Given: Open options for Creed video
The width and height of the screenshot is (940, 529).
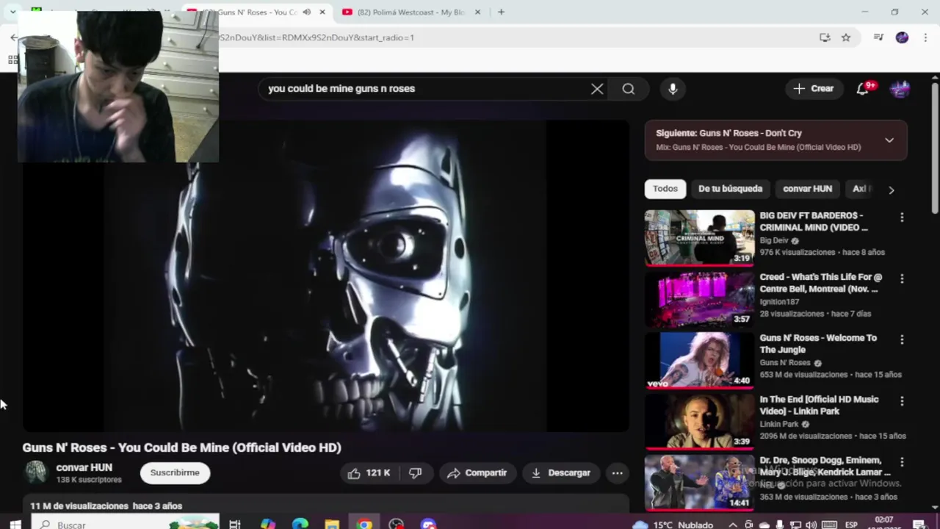Looking at the screenshot, I should (902, 279).
